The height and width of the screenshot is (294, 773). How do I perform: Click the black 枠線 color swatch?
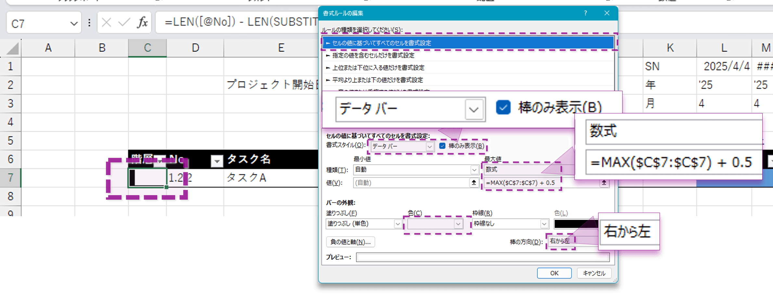point(573,224)
